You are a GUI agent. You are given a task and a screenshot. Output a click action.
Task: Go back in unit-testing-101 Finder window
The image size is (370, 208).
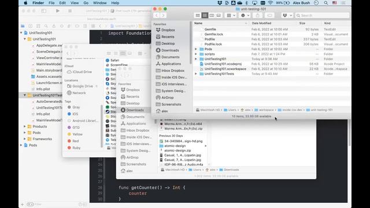(157, 16)
